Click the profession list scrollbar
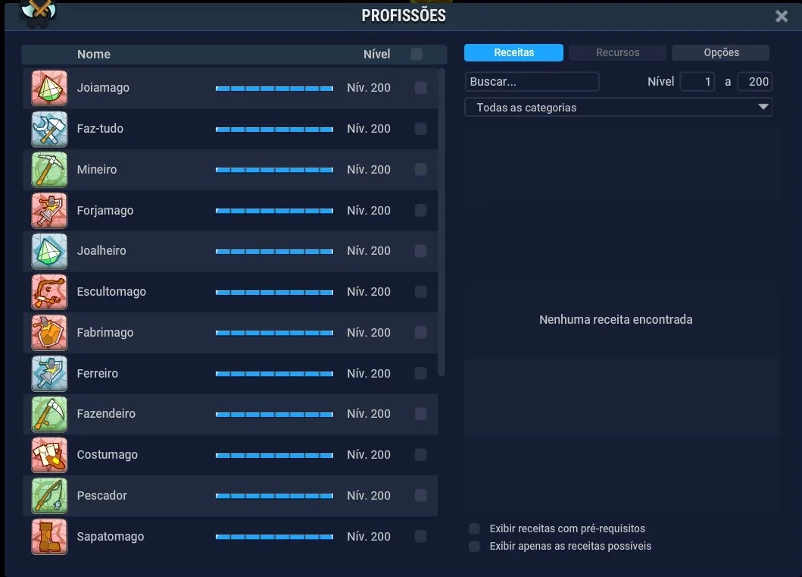The height and width of the screenshot is (577, 802). (442, 222)
